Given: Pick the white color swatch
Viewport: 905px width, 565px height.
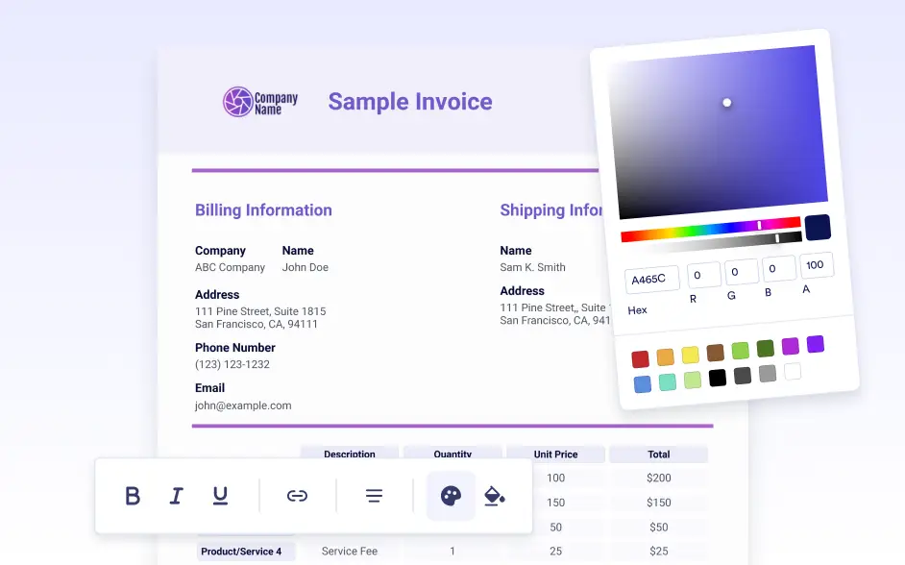Looking at the screenshot, I should (x=793, y=371).
